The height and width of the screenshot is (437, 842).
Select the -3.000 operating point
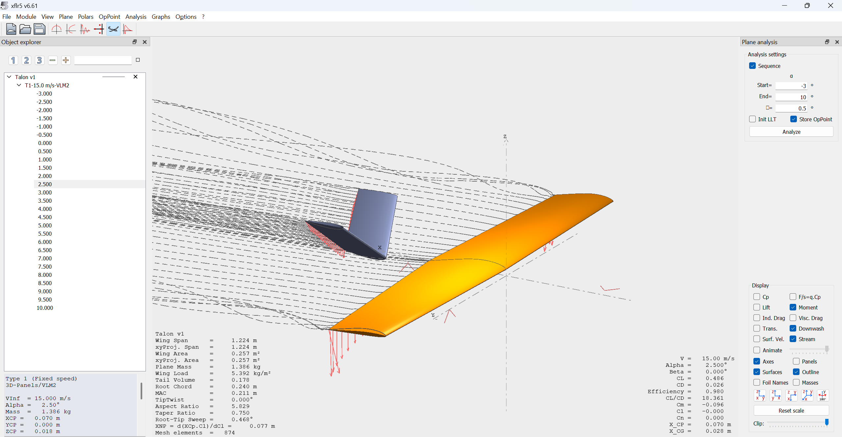44,94
